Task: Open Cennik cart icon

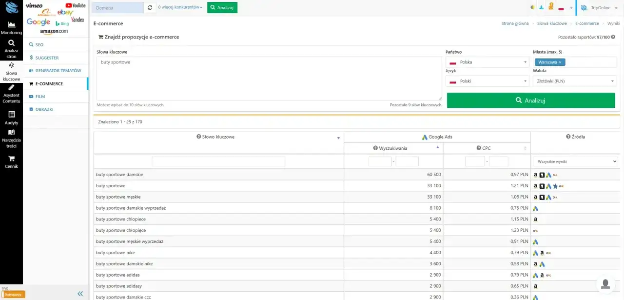Action: coord(11,159)
